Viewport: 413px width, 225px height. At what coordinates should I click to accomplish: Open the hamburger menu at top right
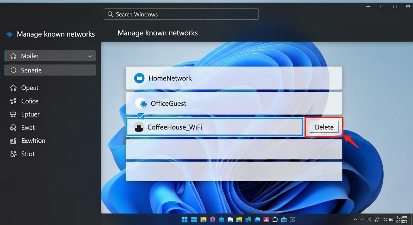pyautogui.click(x=408, y=6)
